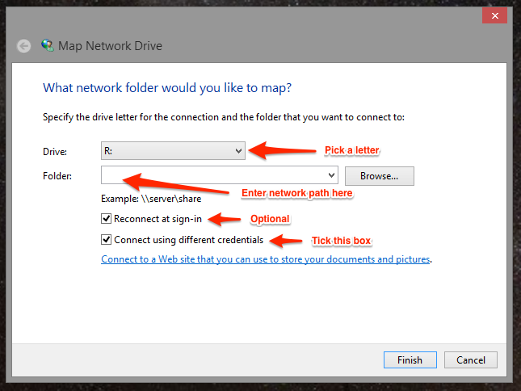
Task: Click the 'Pick a letter' annotation
Action: click(x=351, y=150)
